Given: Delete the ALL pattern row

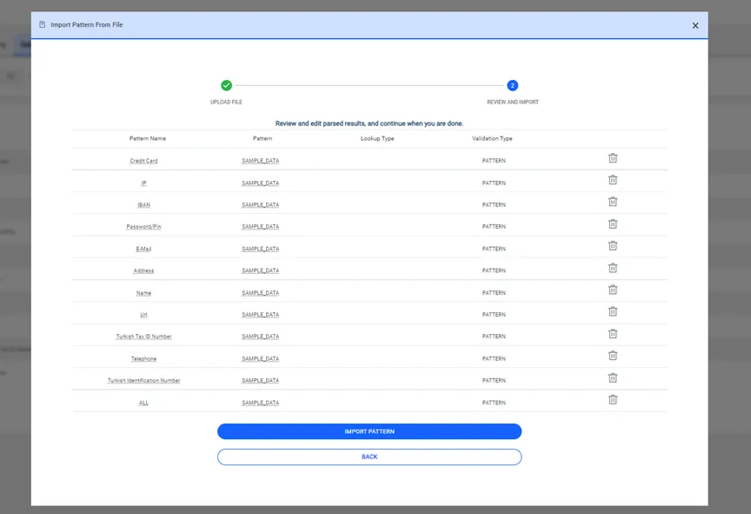Looking at the screenshot, I should [613, 399].
